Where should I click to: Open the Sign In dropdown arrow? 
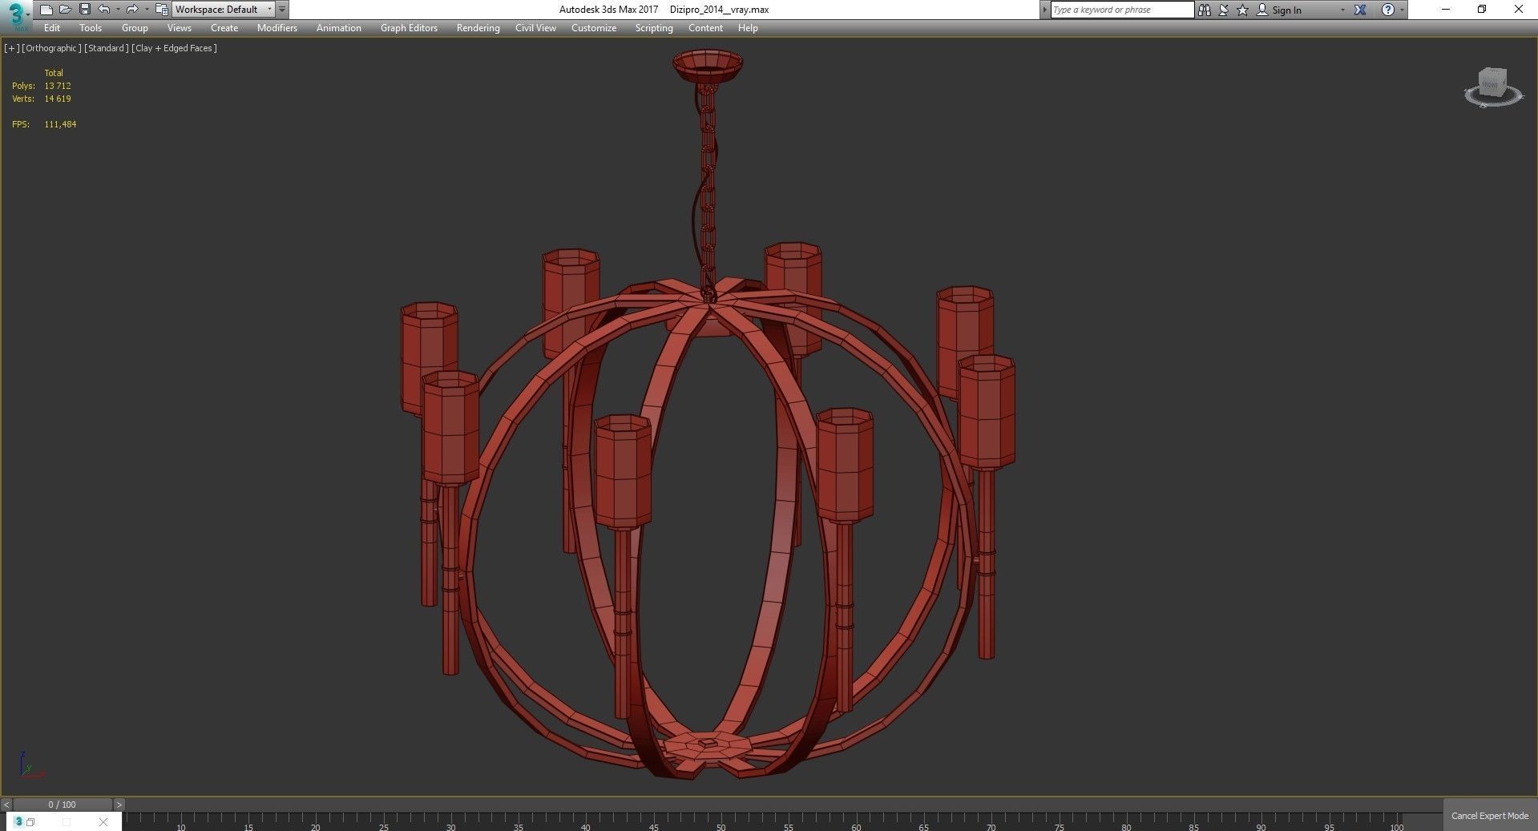(1342, 10)
